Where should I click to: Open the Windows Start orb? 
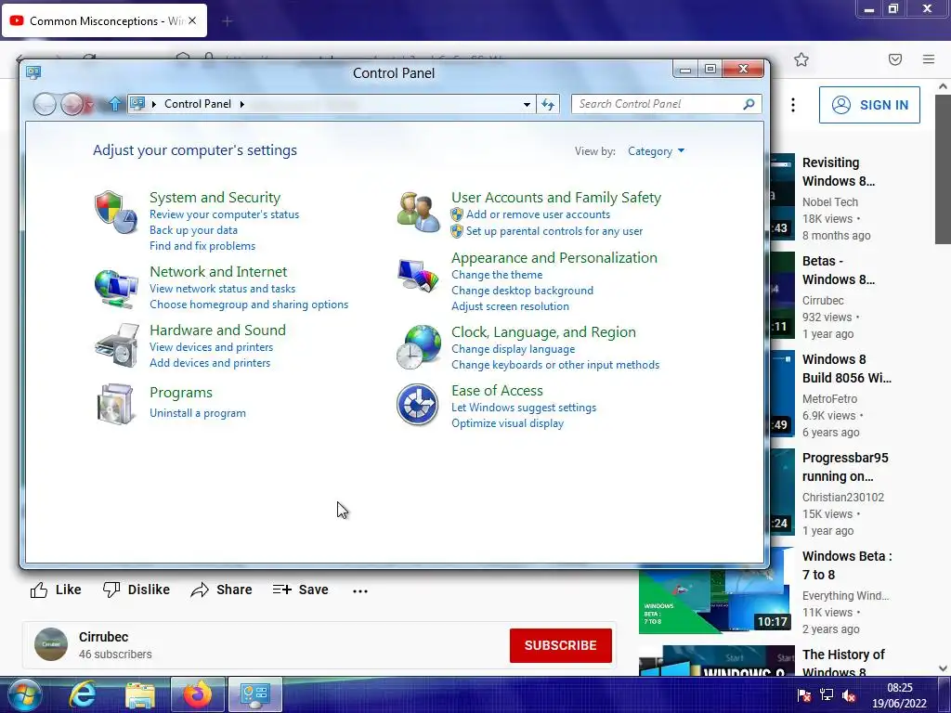click(x=23, y=694)
